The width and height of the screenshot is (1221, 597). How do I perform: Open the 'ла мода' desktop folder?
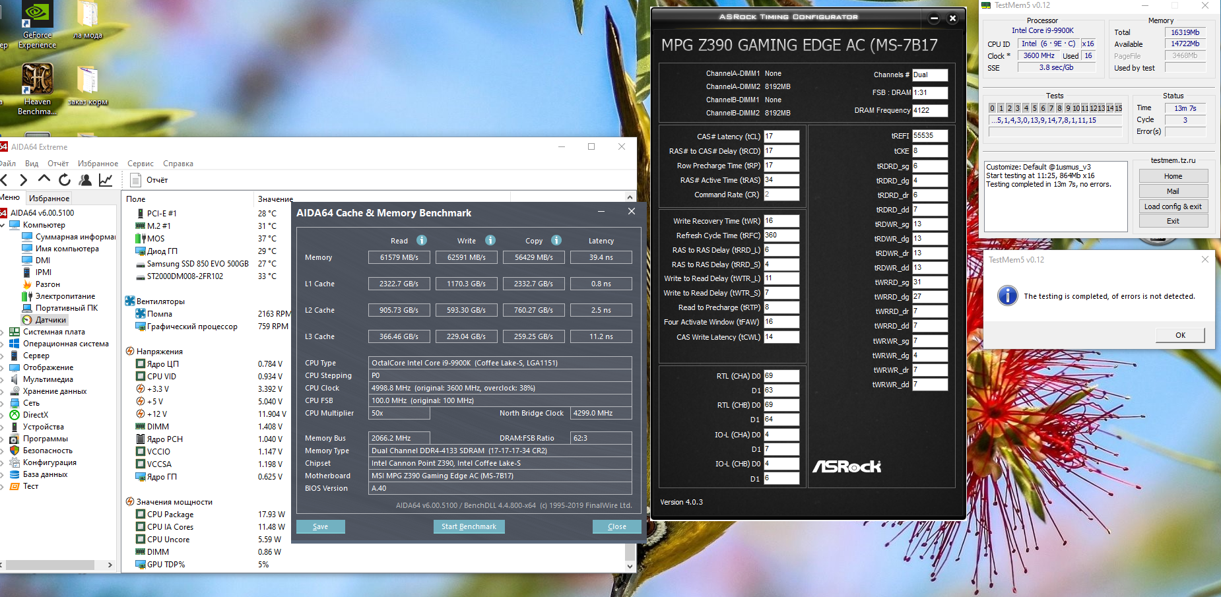(88, 20)
